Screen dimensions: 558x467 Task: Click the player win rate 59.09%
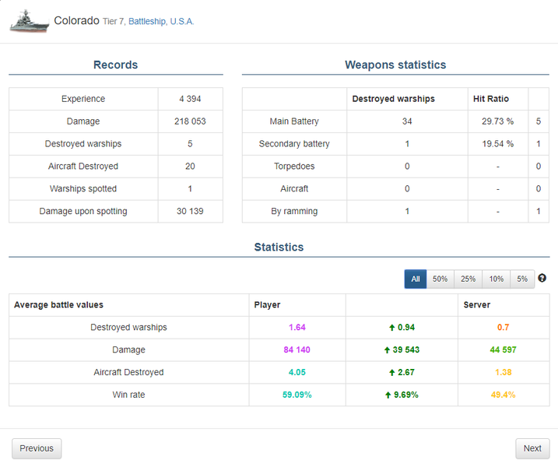(297, 395)
